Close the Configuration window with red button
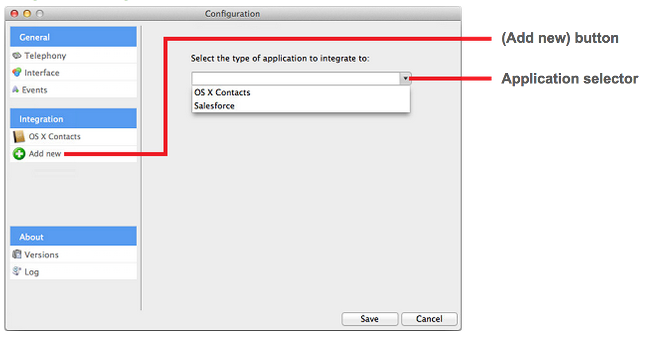656x338 pixels. coord(14,14)
